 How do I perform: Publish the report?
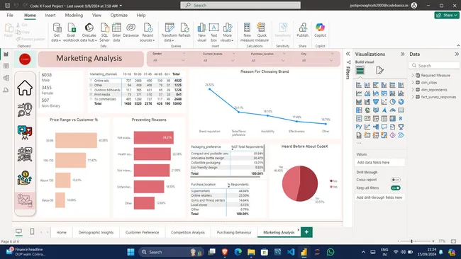tap(302, 30)
